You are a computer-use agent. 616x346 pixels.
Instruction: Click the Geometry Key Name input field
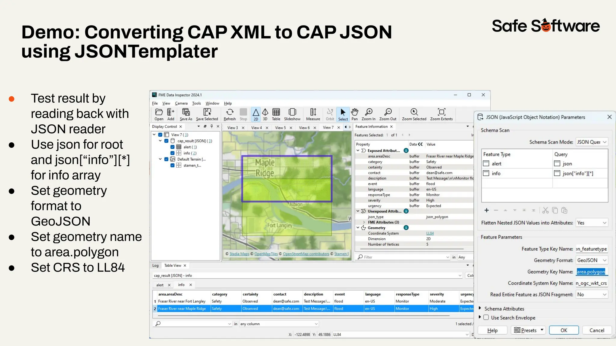tap(592, 272)
